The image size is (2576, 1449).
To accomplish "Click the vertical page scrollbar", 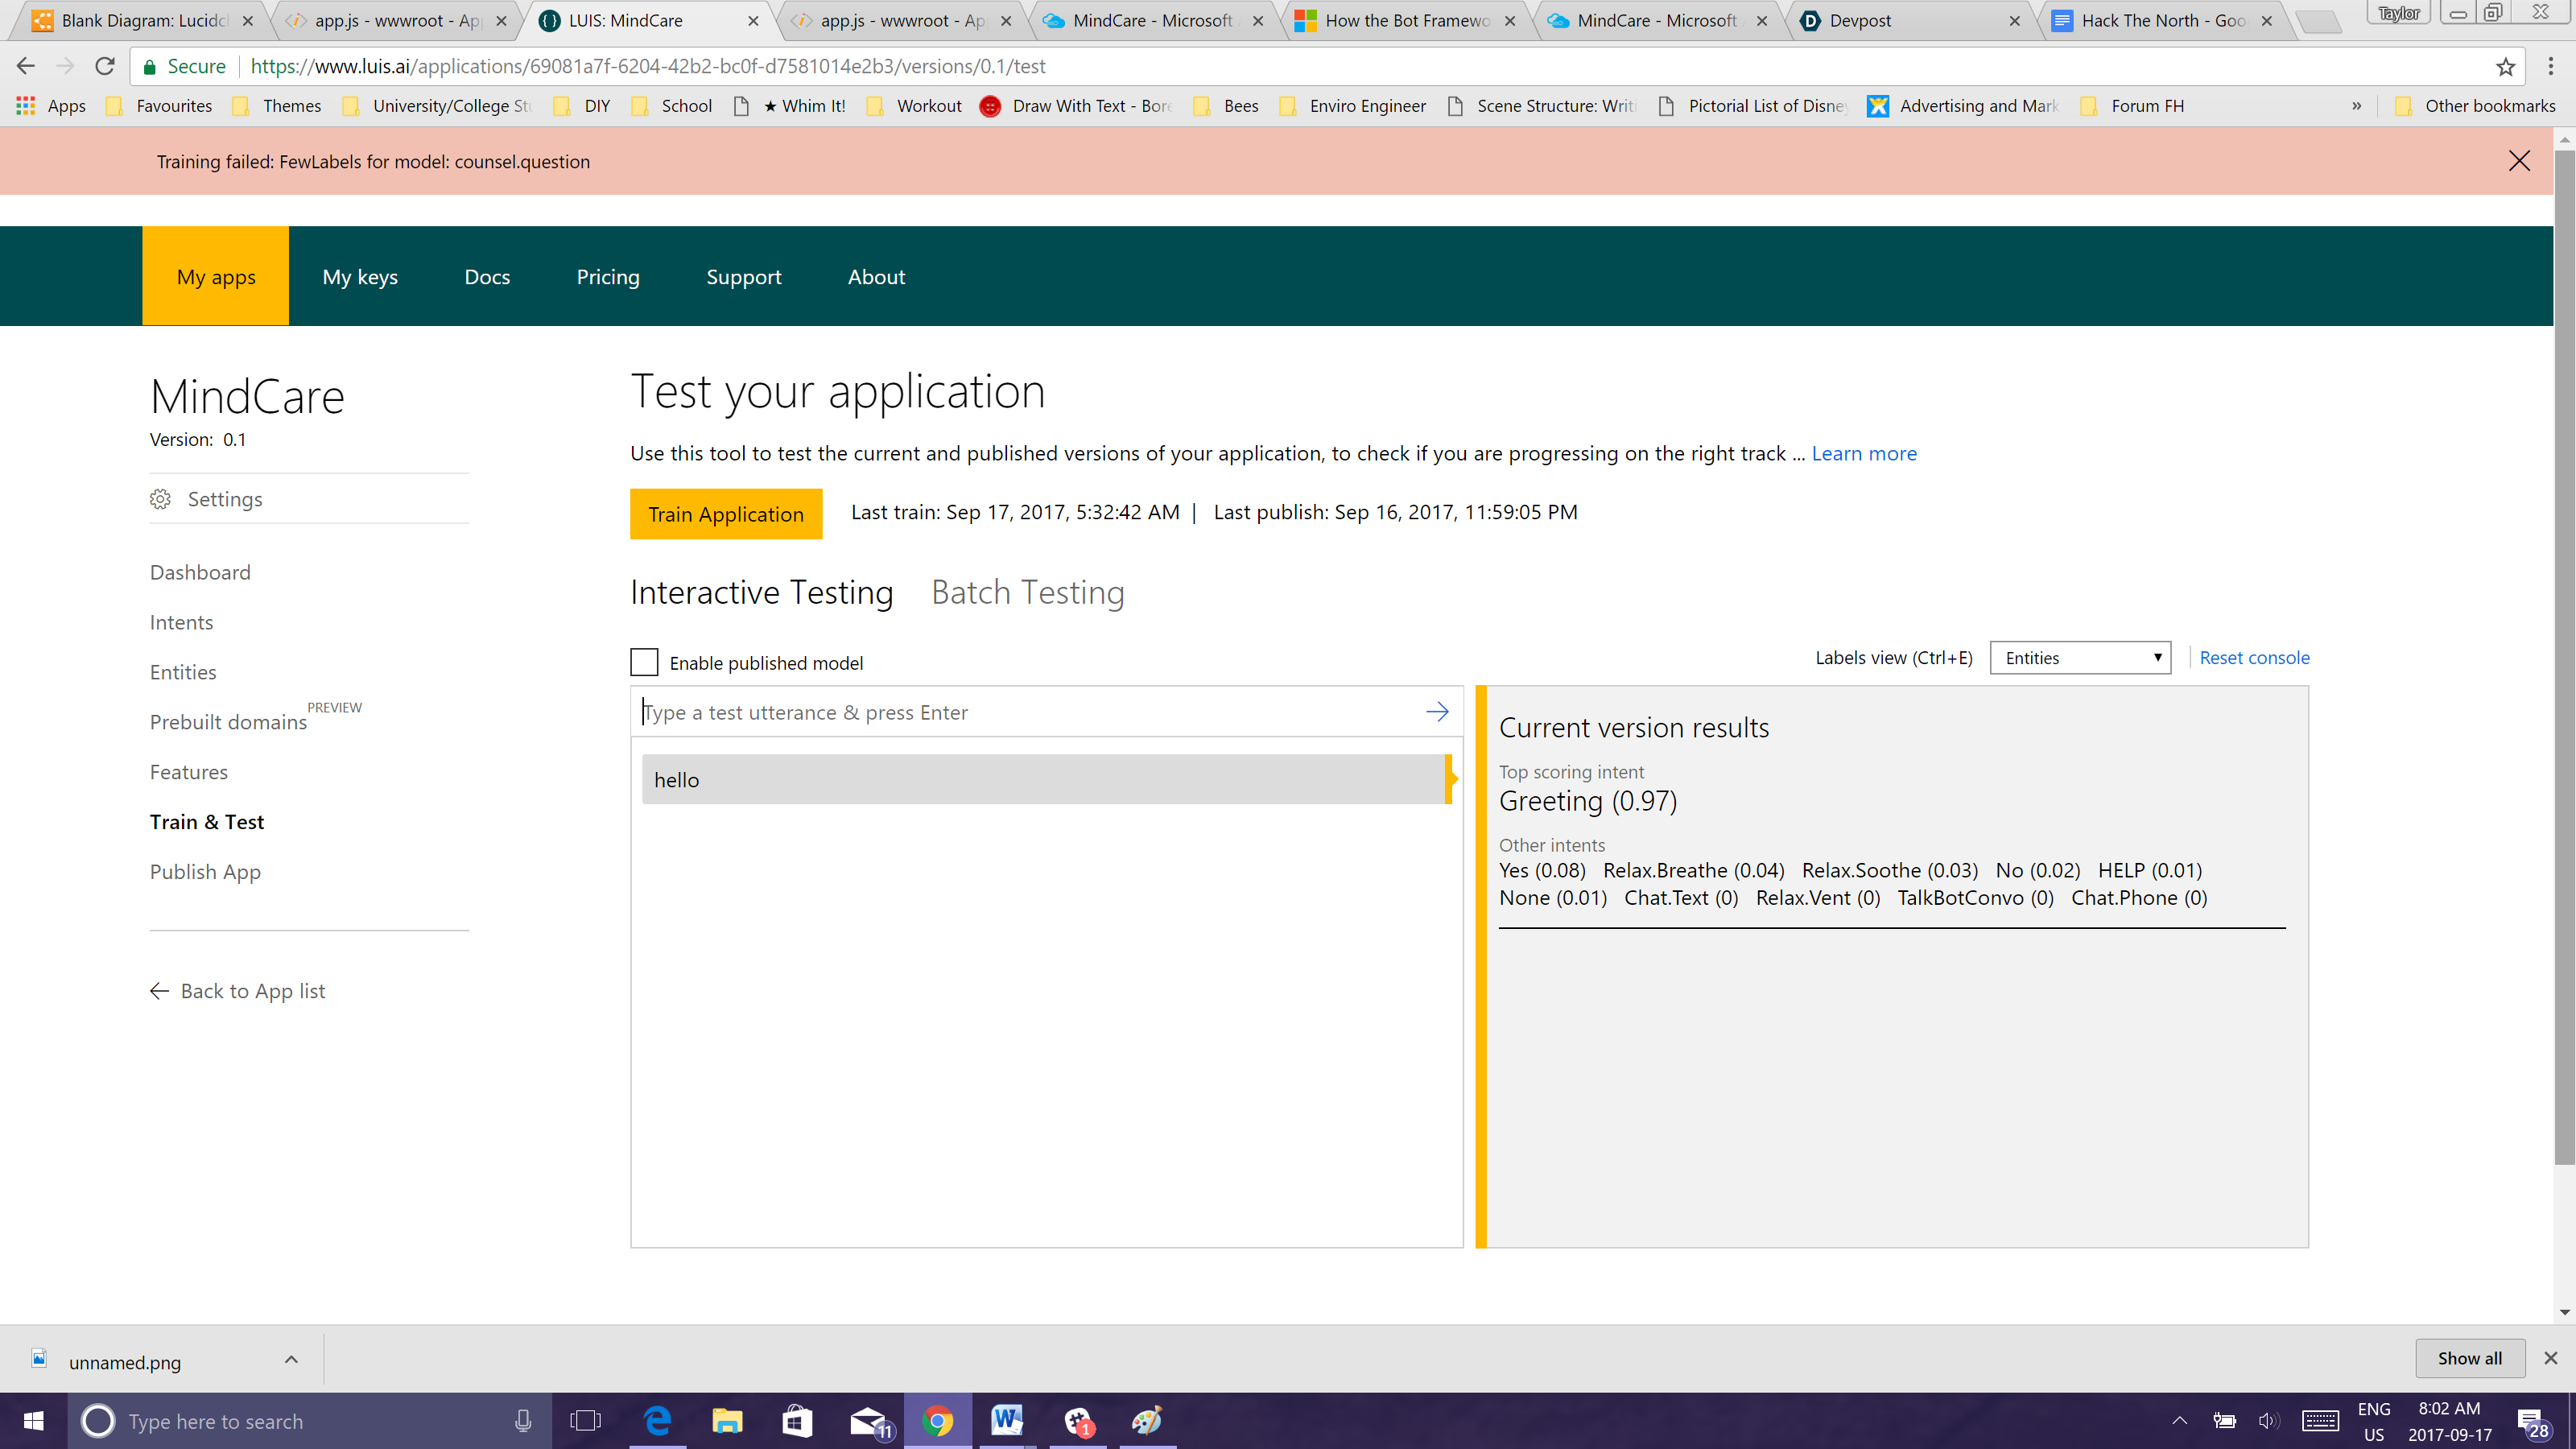I will click(2564, 650).
